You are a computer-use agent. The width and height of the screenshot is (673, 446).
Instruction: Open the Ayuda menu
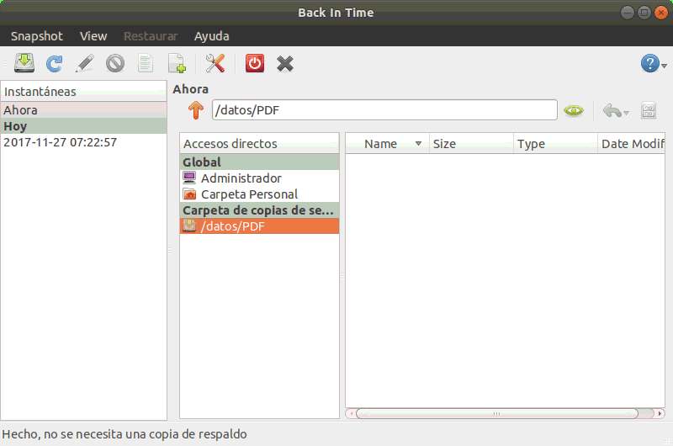click(212, 36)
